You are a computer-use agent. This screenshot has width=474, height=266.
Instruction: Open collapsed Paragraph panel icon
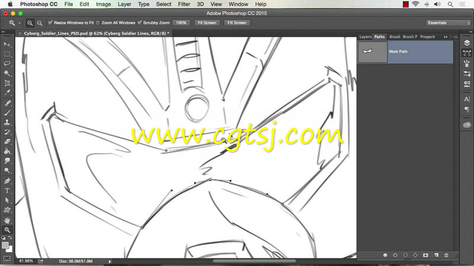pos(467,109)
